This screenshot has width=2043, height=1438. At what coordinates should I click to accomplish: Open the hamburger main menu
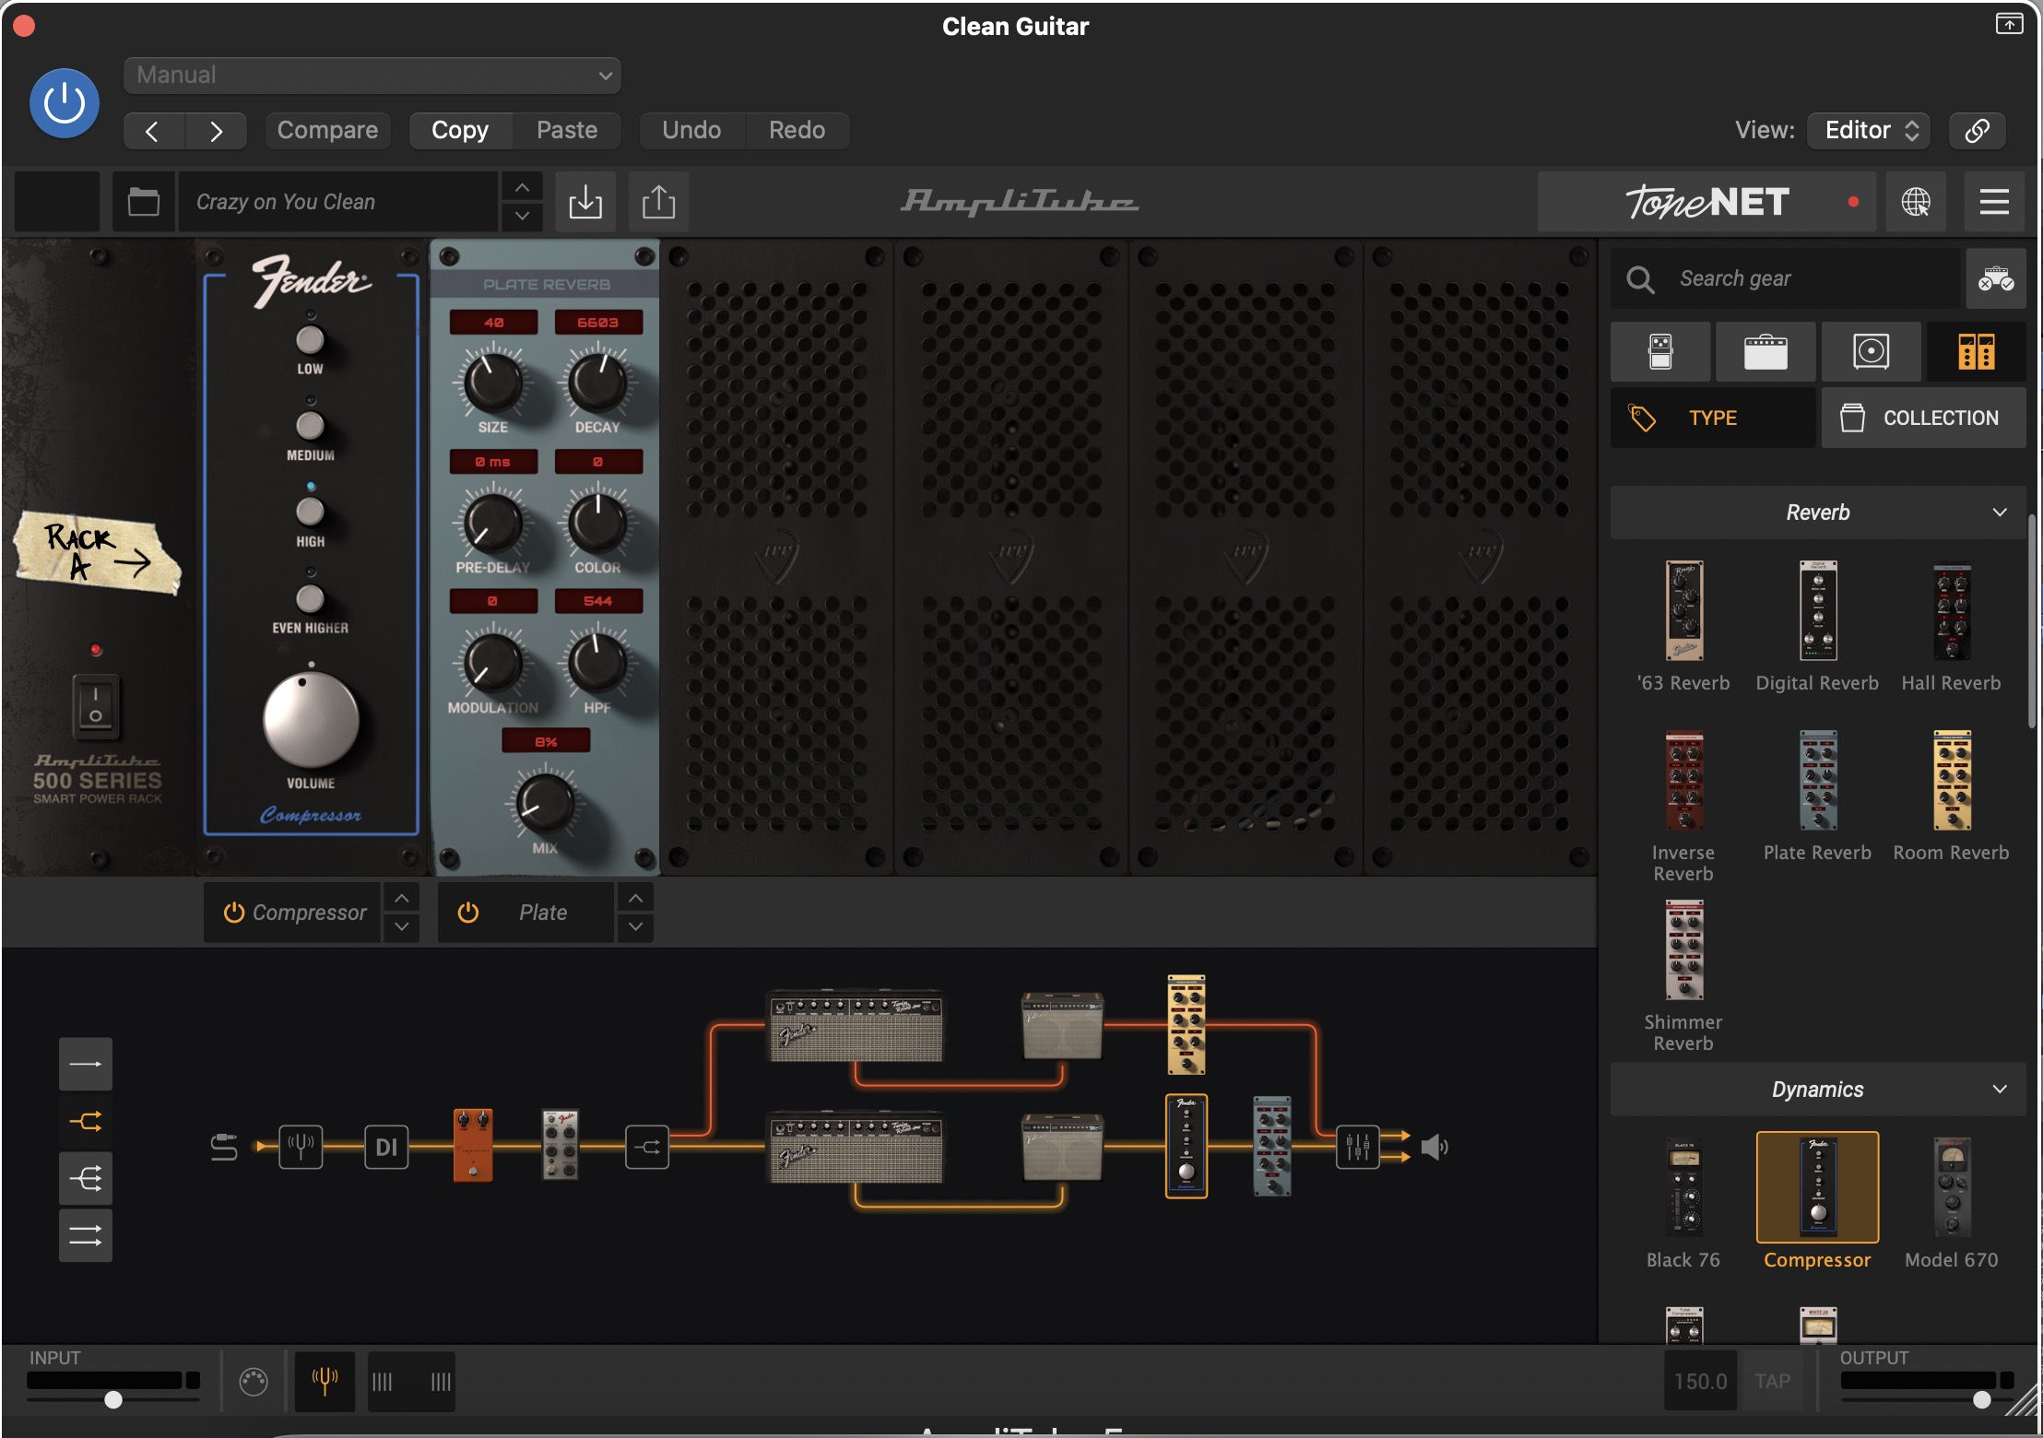tap(1994, 202)
